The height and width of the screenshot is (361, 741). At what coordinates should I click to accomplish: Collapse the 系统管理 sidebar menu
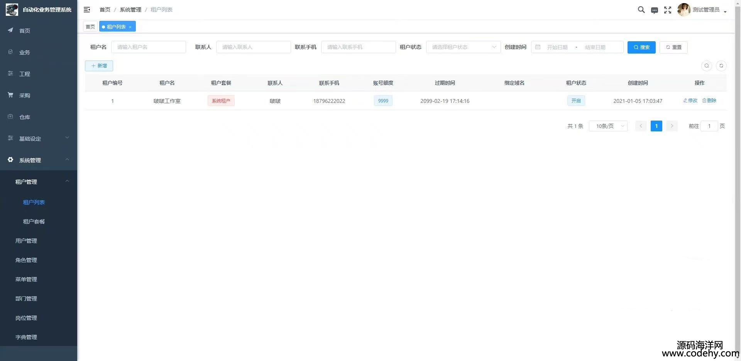click(39, 160)
